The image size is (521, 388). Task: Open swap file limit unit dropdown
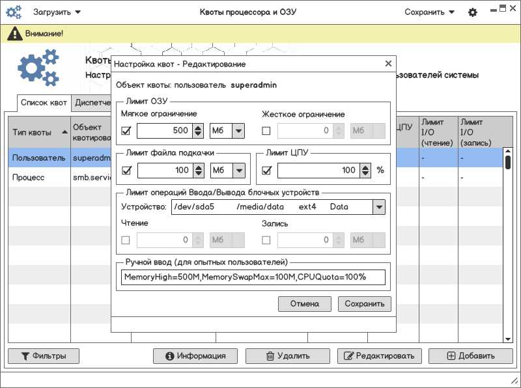[227, 171]
